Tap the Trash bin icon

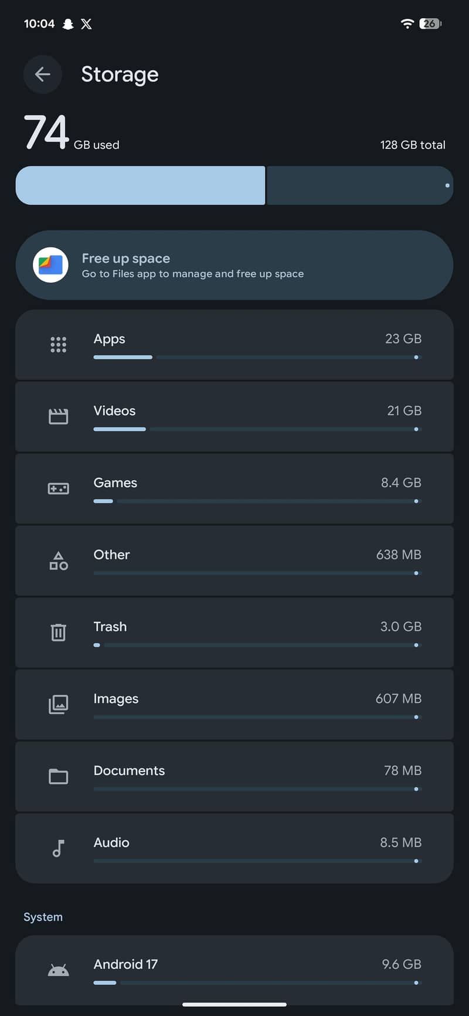coord(58,632)
